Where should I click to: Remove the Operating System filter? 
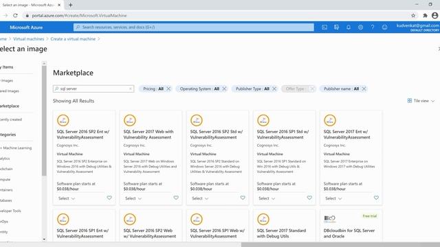click(x=224, y=89)
